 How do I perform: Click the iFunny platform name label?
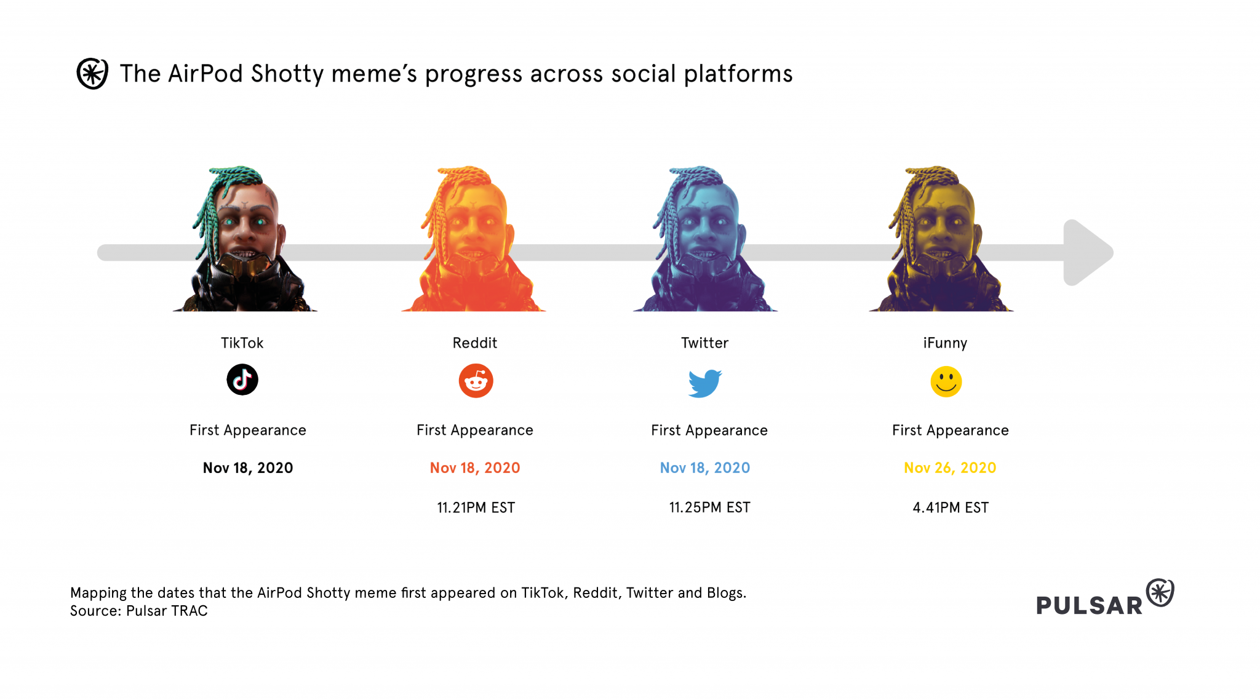pos(945,343)
